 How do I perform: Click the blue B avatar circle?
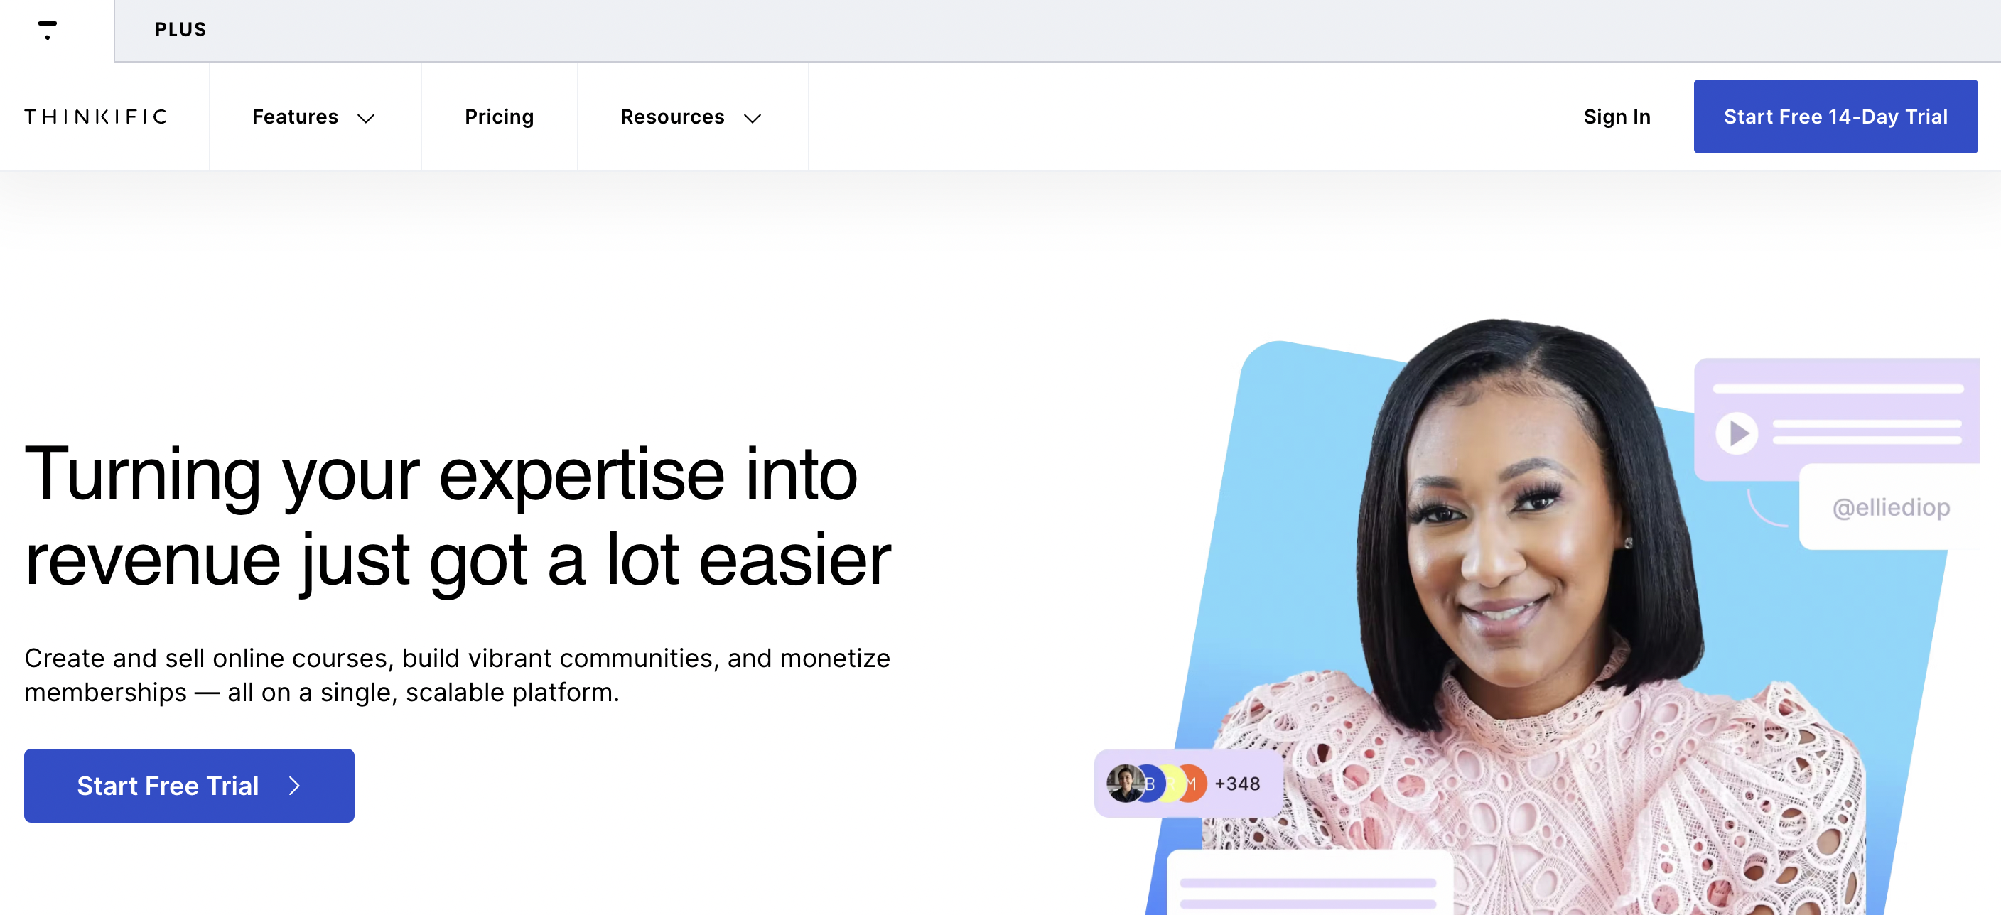[1153, 784]
